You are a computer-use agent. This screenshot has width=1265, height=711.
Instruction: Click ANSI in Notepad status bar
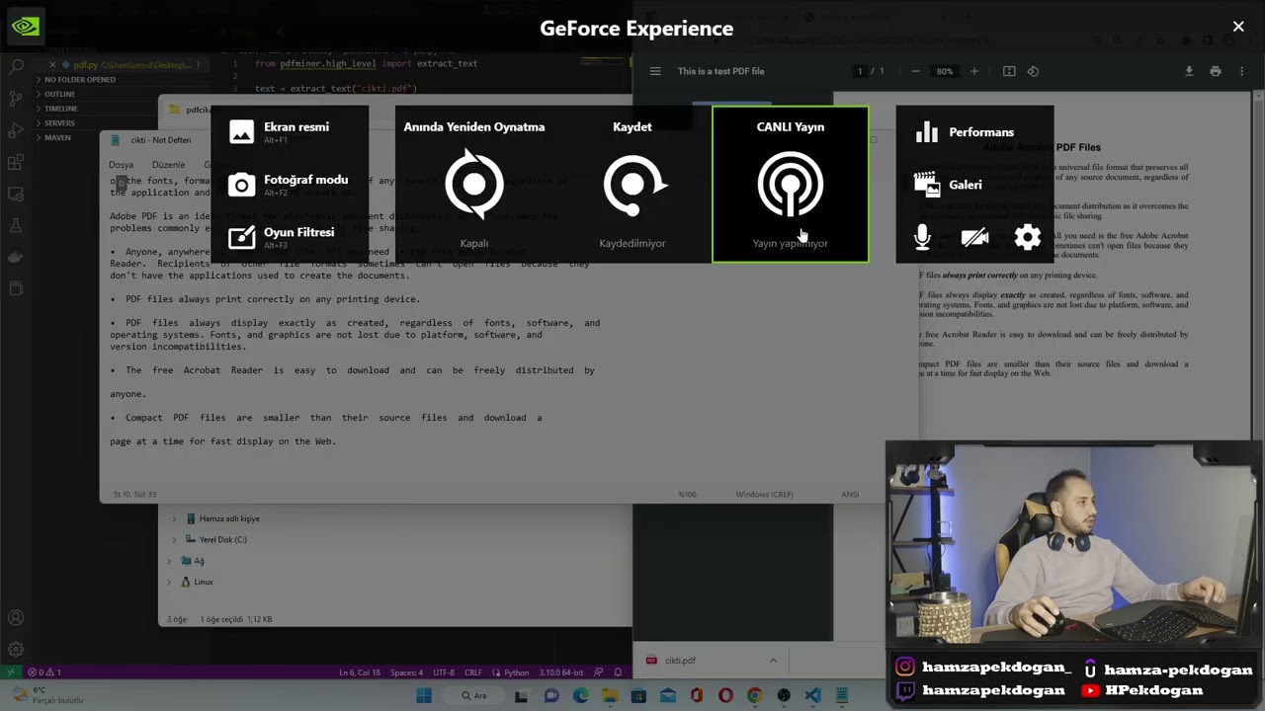point(850,494)
